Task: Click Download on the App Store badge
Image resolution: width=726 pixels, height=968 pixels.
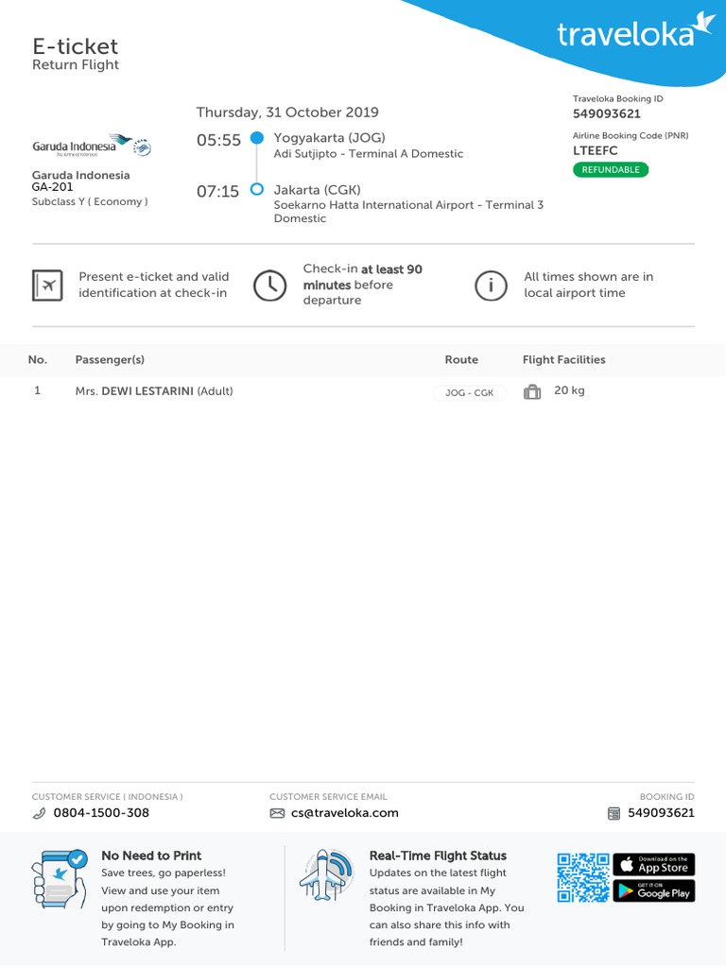Action: tap(654, 864)
